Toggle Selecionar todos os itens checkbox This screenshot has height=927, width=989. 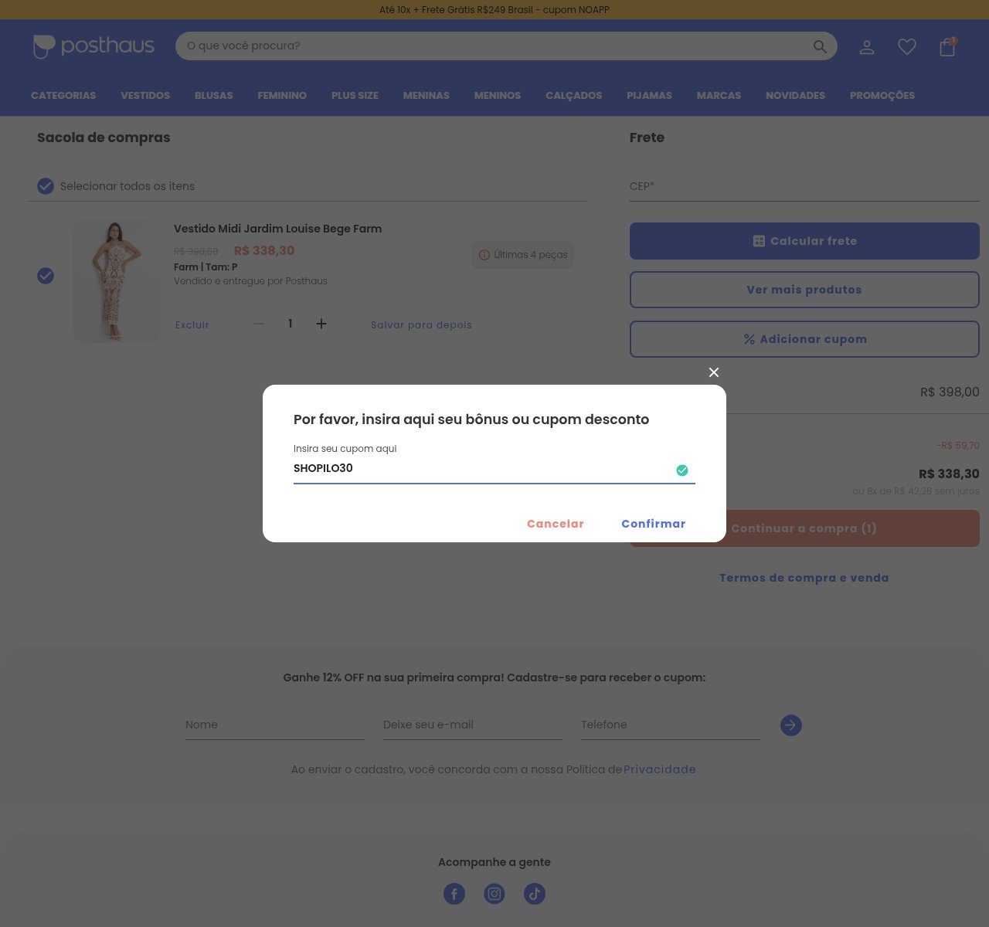46,186
